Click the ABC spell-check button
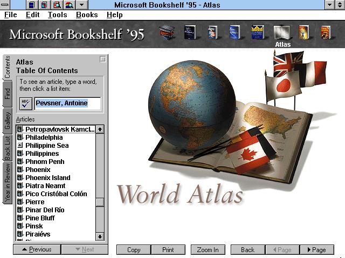This screenshot has width=345, height=258. 26,104
